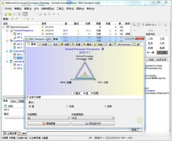
Task: Click the paste toolbar icon
Action: (x=49, y=14)
